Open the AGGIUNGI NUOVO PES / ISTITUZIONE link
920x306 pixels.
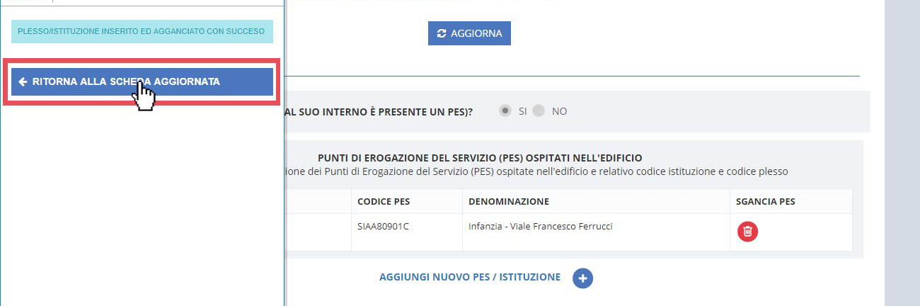(x=470, y=277)
